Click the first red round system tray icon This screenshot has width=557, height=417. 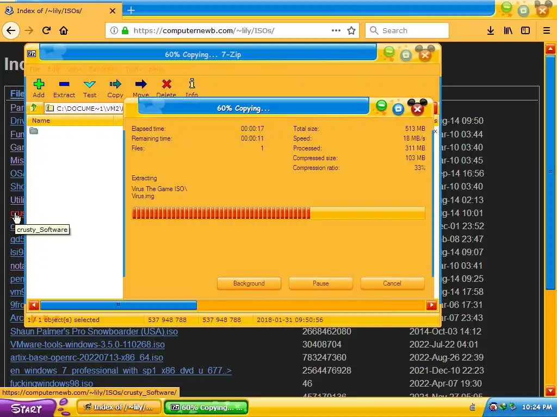tap(493, 407)
